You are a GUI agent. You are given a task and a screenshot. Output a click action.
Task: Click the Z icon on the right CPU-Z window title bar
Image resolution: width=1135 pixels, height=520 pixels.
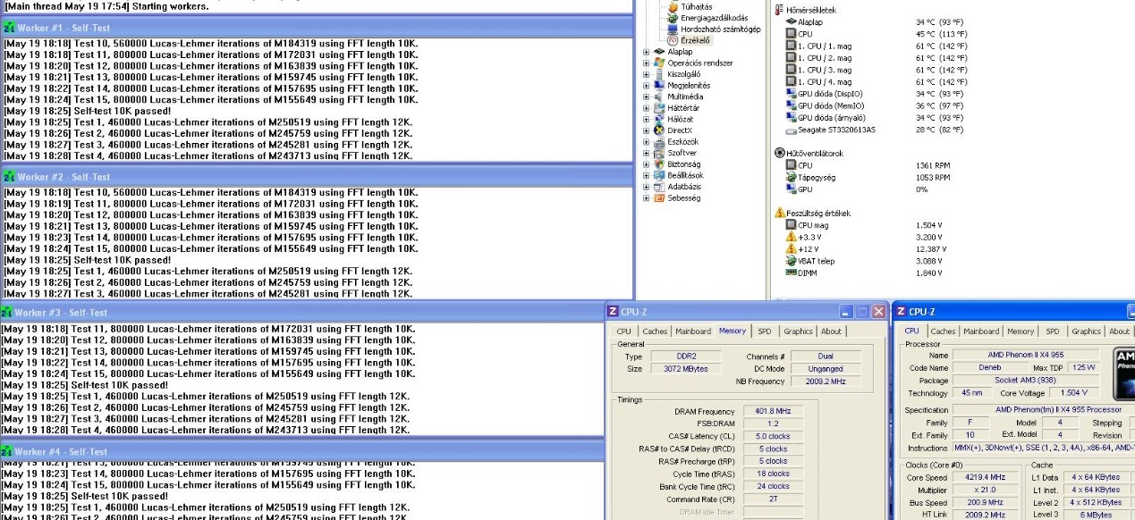900,312
